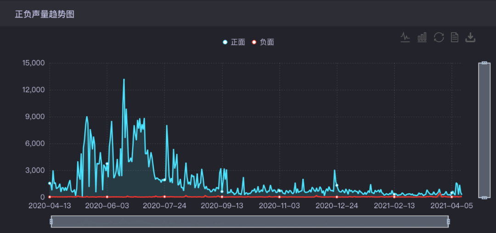Switch to line chart view icon
Screen dimensions: 496x233
(405, 37)
